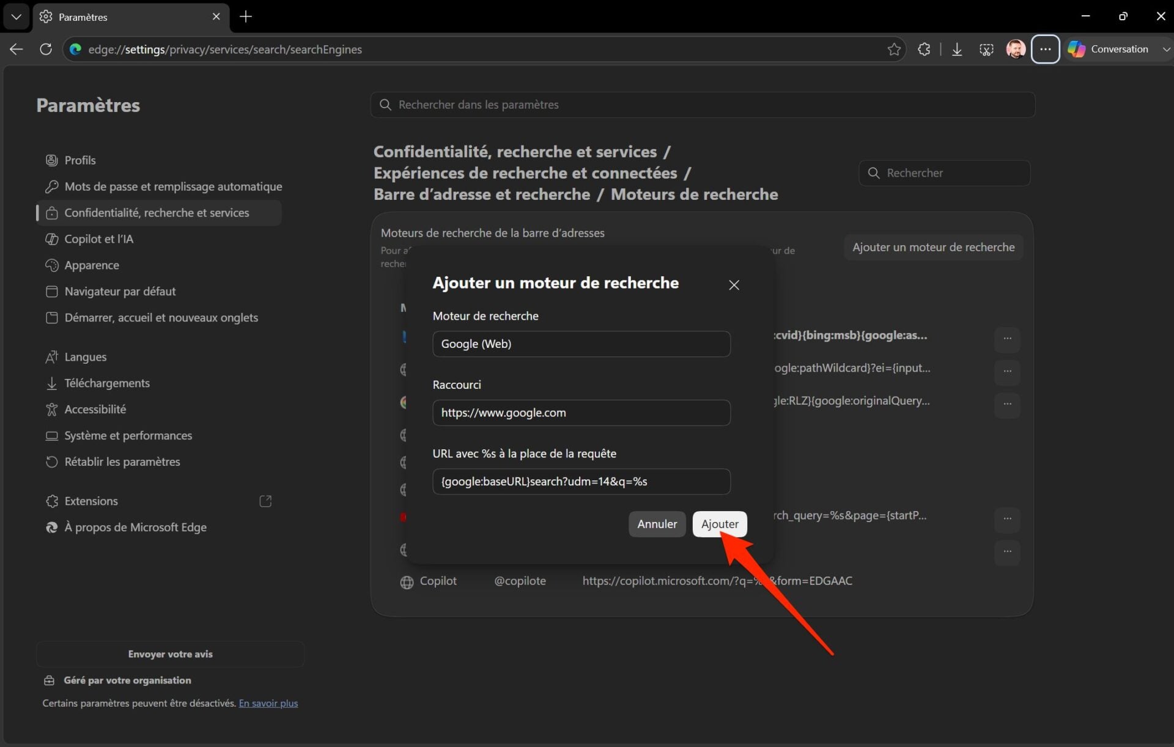1174x747 pixels.
Task: Open a new tab with the plus button
Action: tap(246, 17)
